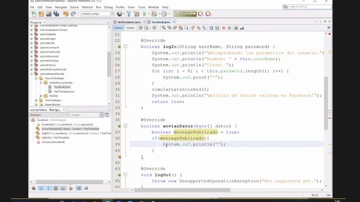
Task: Click the first profiler snapshot icon after memory bar
Action: (201, 13)
